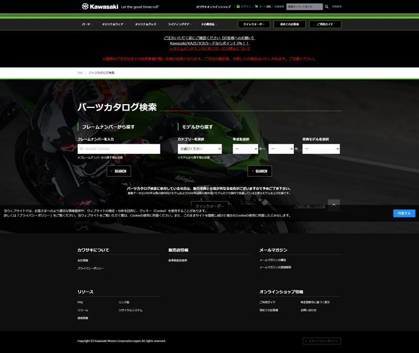419x353 pixels.
Task: Open the 車両モデルを選択 dropdown
Action: 321,149
